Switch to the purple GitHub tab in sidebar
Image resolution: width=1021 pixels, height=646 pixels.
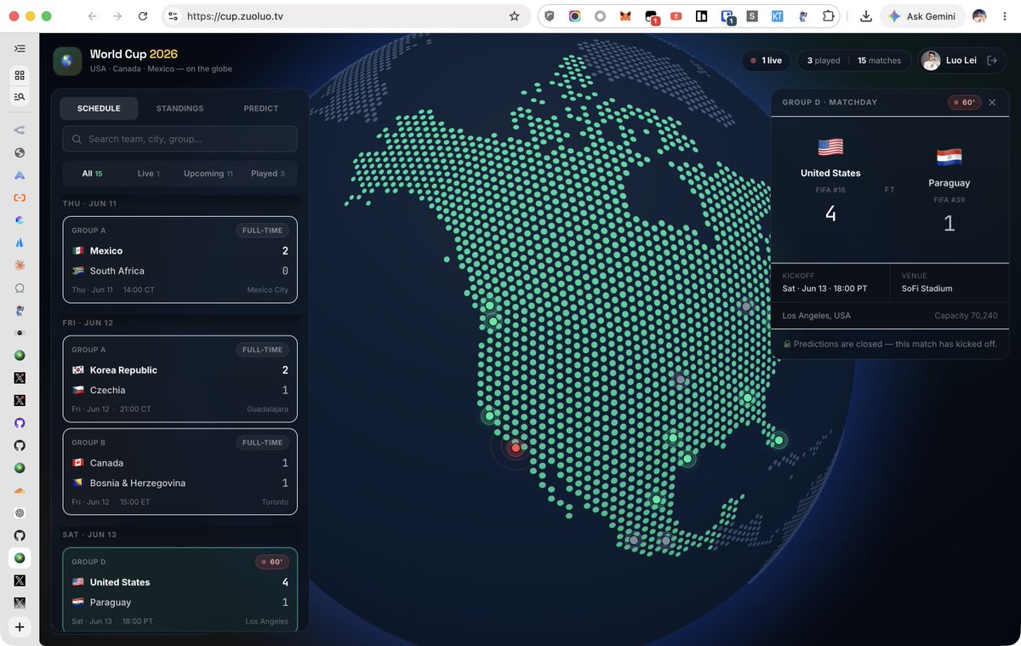(20, 423)
